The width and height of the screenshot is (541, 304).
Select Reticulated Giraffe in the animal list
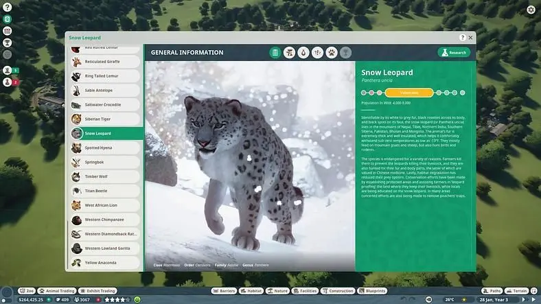coord(105,62)
